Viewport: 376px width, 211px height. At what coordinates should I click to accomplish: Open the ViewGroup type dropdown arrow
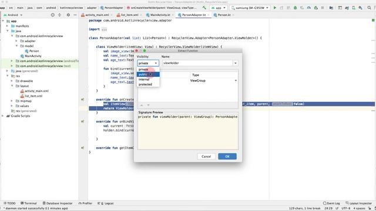point(236,81)
